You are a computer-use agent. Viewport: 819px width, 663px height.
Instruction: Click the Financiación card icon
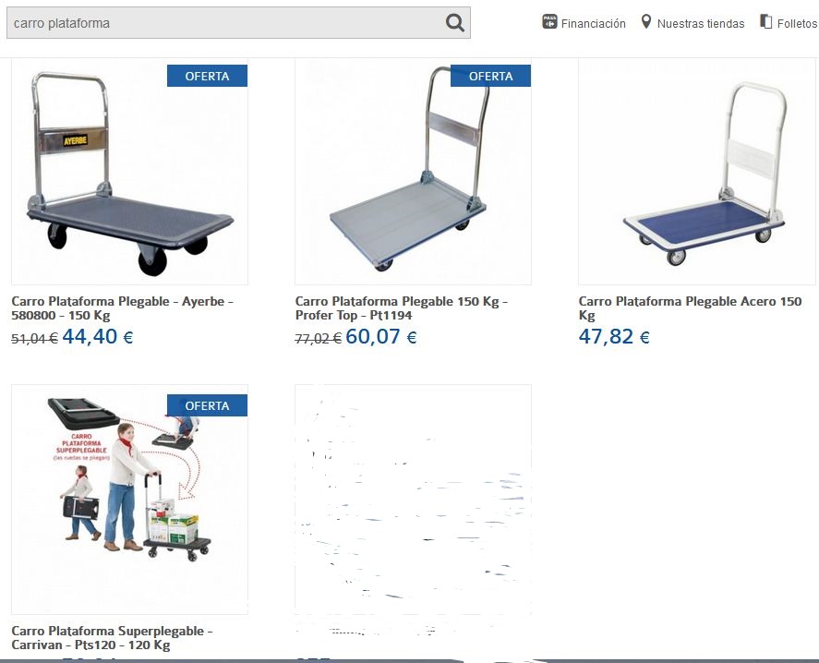tap(549, 22)
